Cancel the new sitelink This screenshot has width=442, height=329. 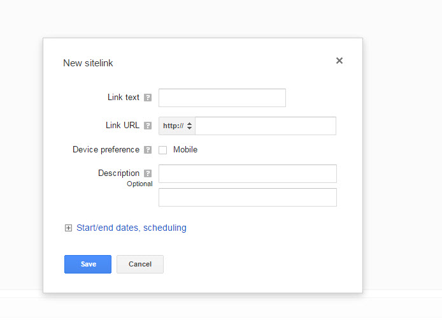pyautogui.click(x=140, y=264)
